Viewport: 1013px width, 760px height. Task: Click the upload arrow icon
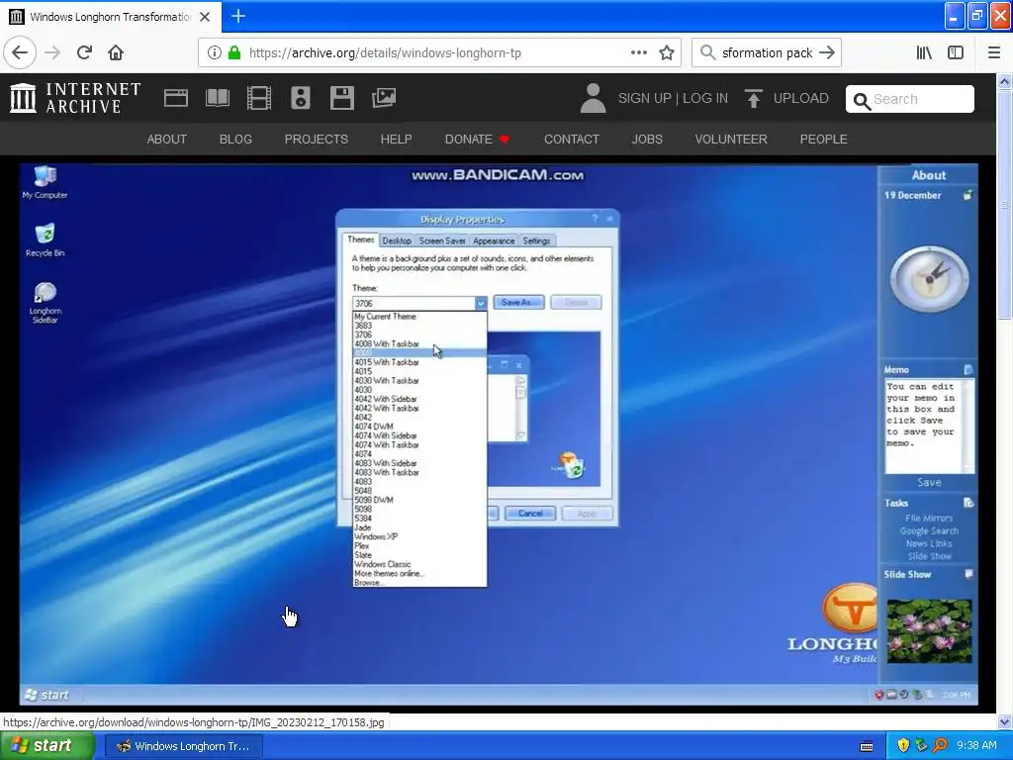753,98
